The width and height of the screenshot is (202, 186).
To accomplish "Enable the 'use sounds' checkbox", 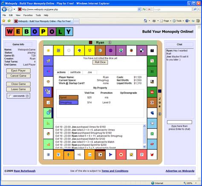I will coord(10,96).
